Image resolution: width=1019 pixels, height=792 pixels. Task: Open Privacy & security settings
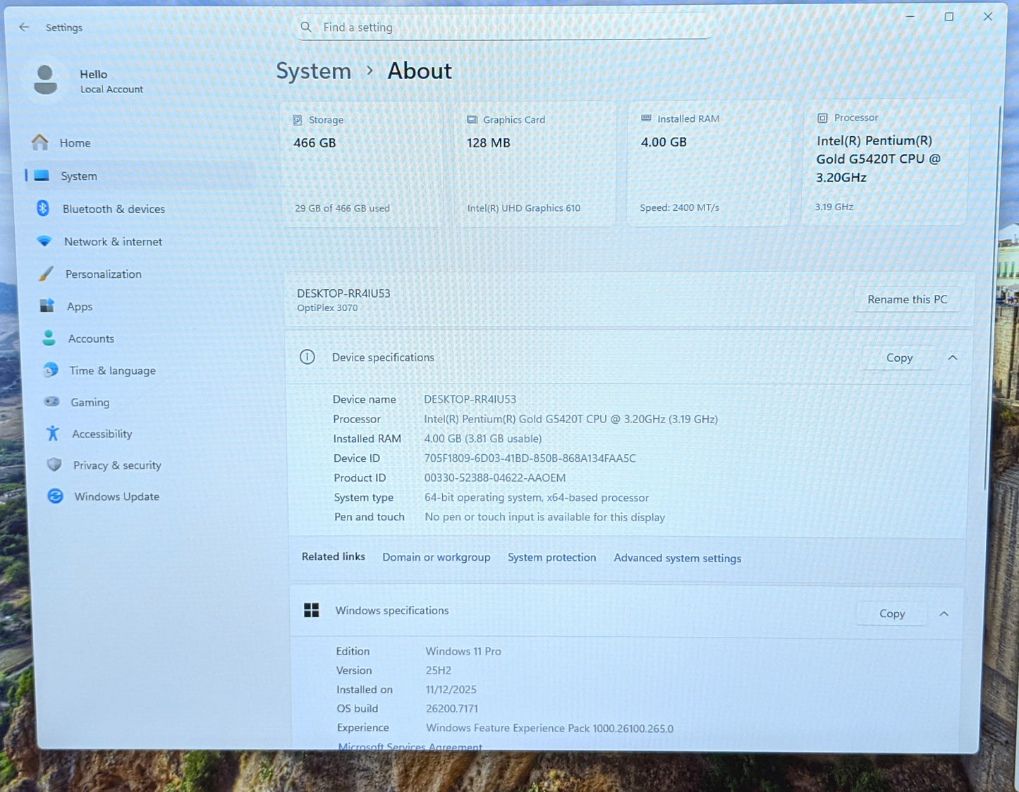click(x=116, y=465)
